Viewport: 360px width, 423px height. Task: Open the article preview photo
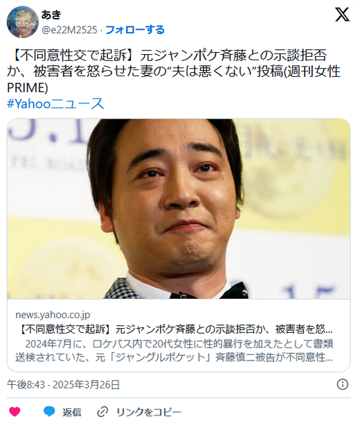pos(179,209)
